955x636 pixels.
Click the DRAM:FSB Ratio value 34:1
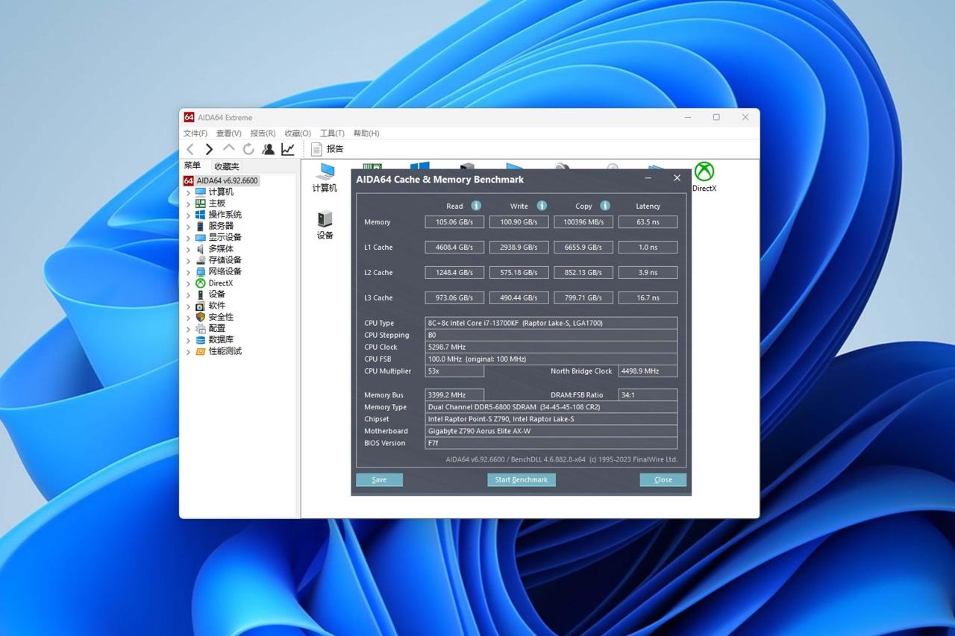[648, 394]
